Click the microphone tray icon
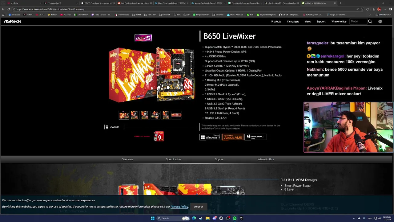Screen dimensions: 394x222 [364, 218]
